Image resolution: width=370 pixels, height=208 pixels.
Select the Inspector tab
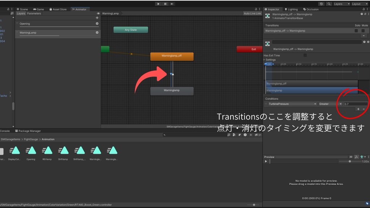coord(272,9)
